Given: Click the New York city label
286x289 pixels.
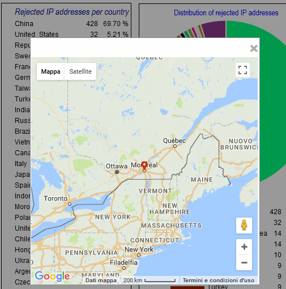Looking at the screenshot, I should tap(139, 249).
